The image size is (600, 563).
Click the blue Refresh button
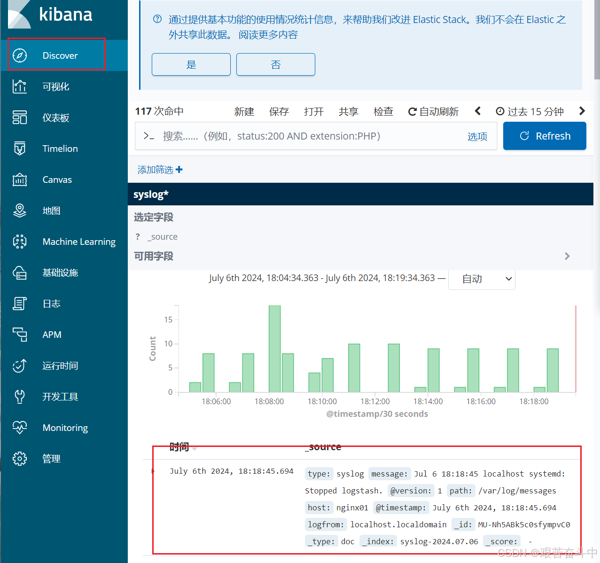(545, 136)
